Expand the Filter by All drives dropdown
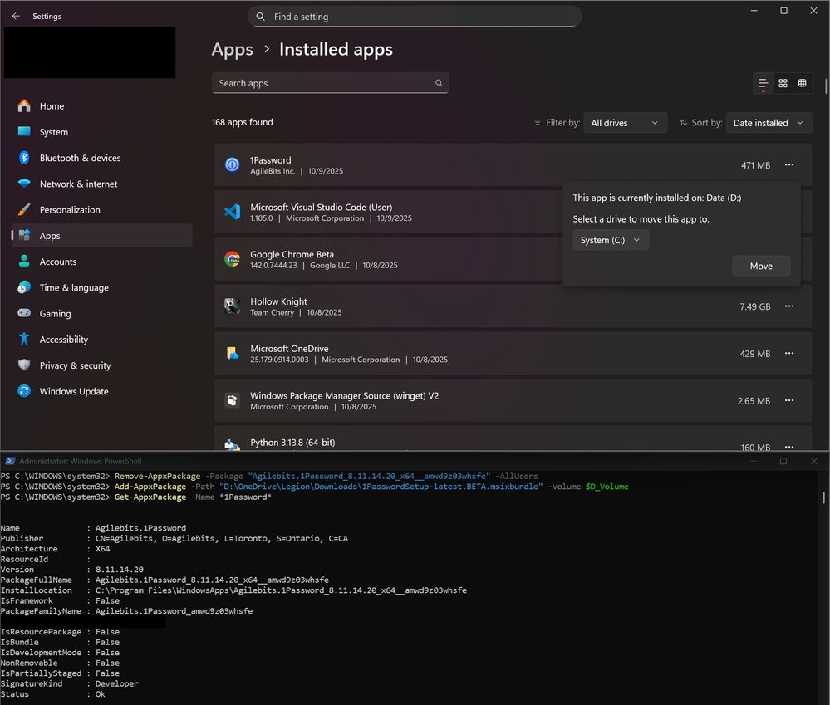The width and height of the screenshot is (830, 705). (625, 123)
